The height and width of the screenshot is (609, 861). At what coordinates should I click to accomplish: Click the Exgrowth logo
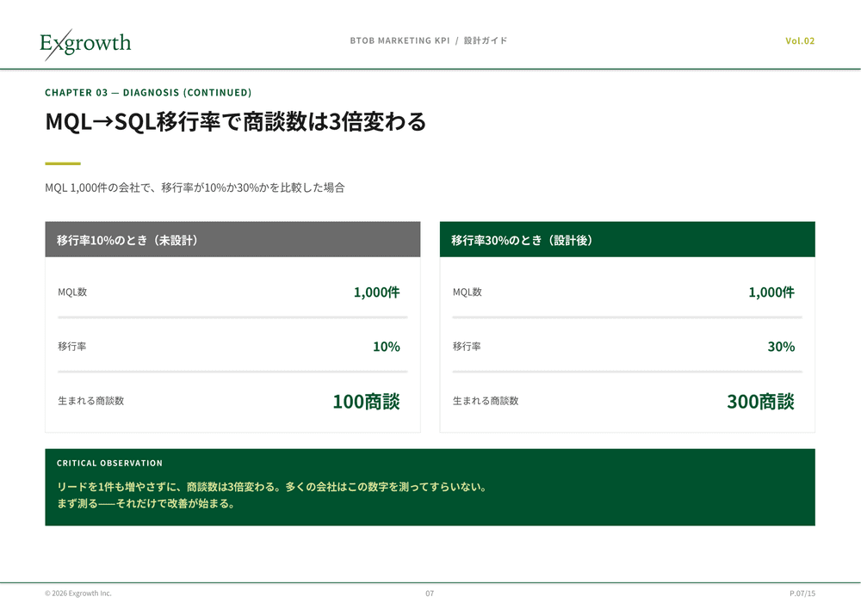(x=85, y=44)
